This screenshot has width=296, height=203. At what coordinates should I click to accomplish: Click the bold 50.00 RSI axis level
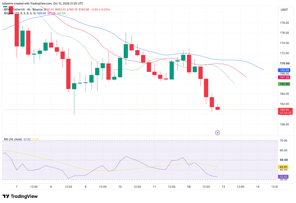coord(284,160)
